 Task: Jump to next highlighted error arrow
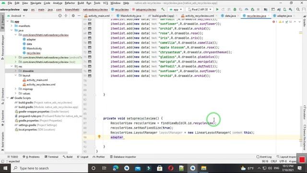click(299, 22)
